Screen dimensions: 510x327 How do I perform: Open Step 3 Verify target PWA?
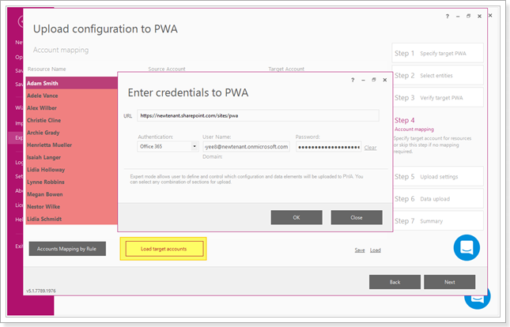tap(437, 97)
